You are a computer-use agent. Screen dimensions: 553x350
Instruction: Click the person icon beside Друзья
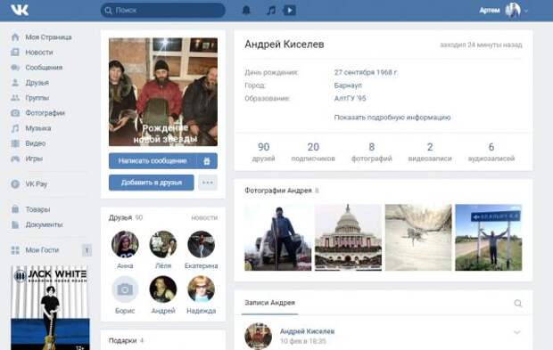(15, 83)
